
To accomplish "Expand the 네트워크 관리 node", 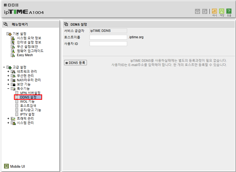I will click(8, 71).
